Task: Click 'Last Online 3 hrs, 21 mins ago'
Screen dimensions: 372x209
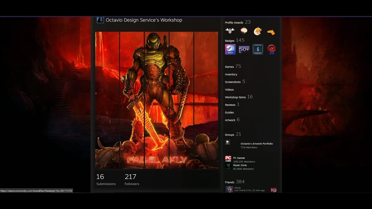Action: (249, 190)
